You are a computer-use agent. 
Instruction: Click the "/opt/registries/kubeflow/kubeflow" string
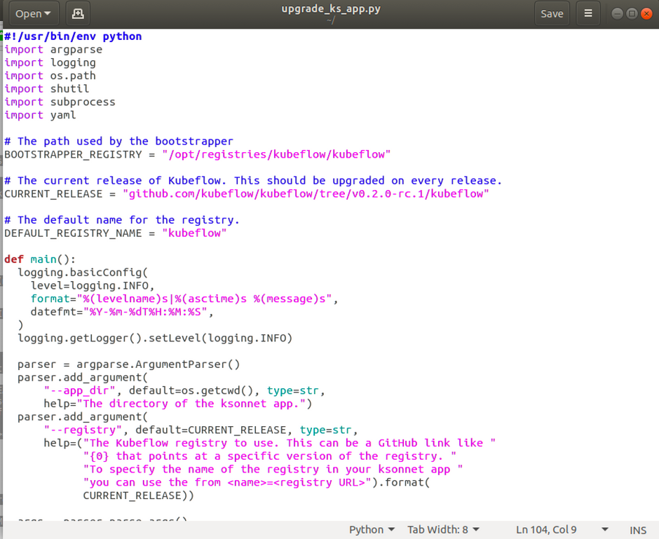(x=276, y=154)
